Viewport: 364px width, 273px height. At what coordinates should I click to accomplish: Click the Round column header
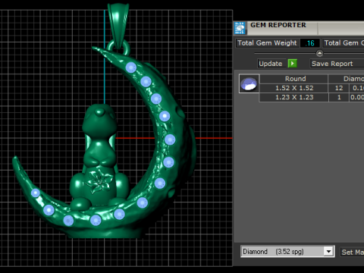point(293,79)
